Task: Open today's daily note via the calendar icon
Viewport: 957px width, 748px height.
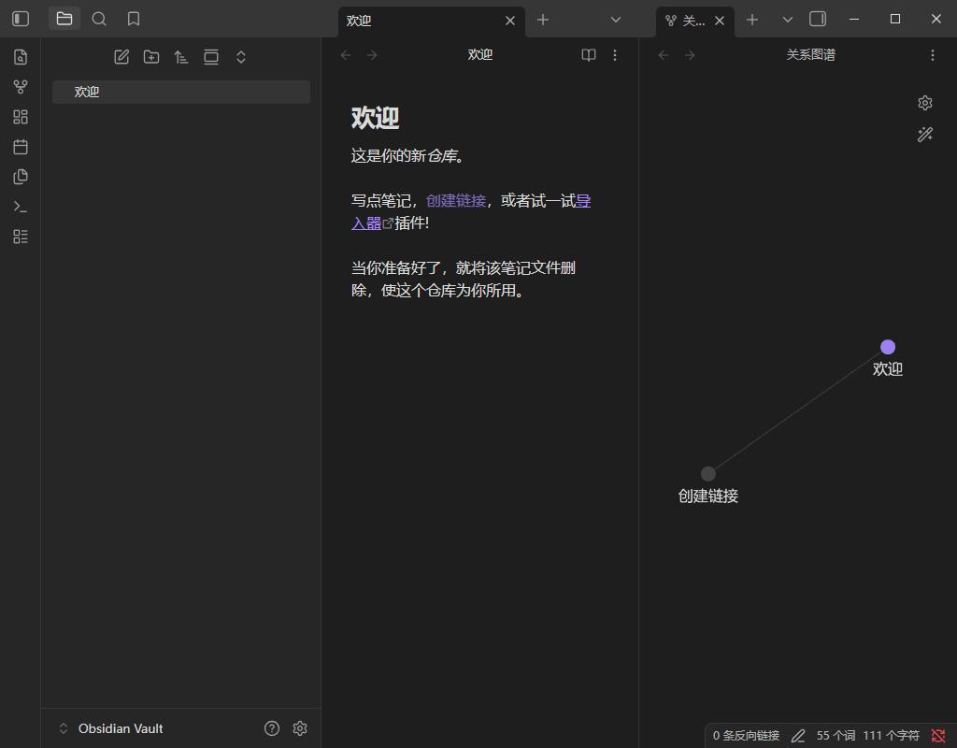Action: click(20, 147)
